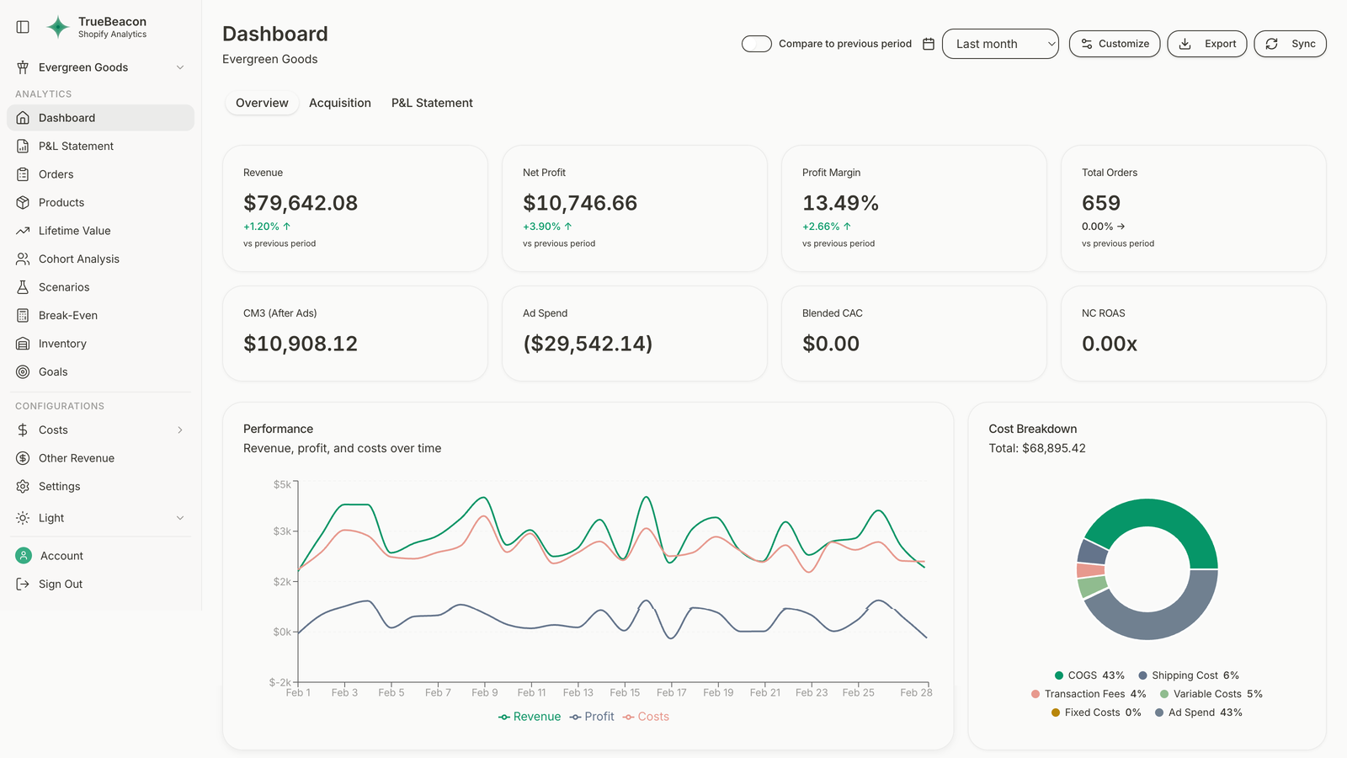1347x758 pixels.
Task: Click the Products box icon
Action: (x=23, y=202)
